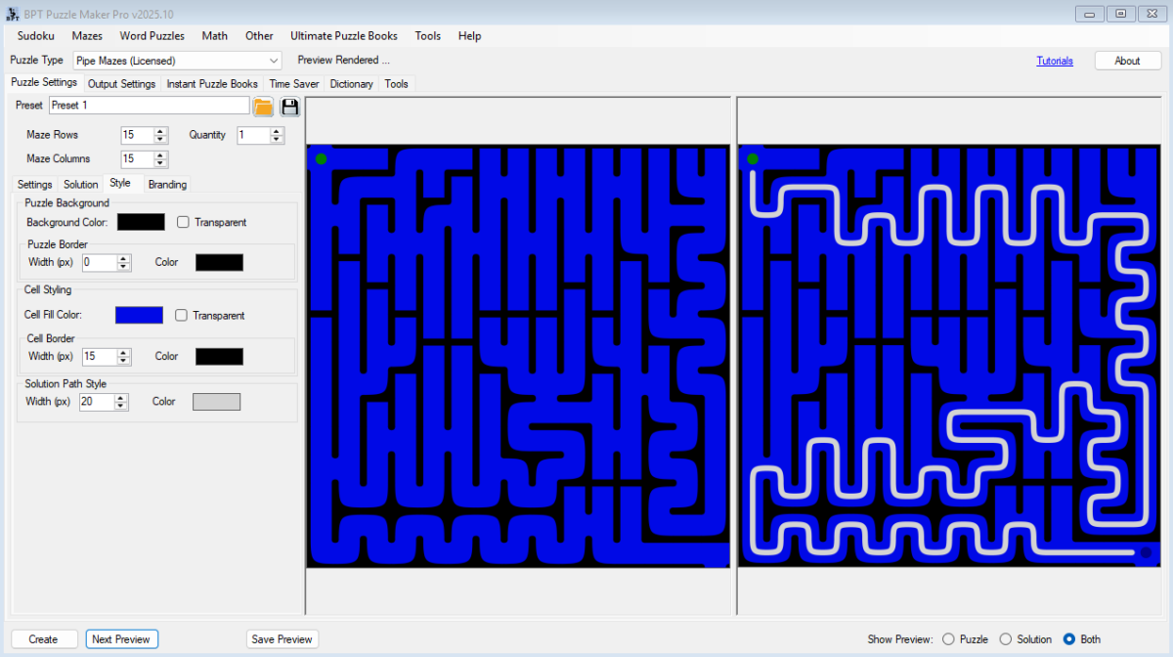This screenshot has width=1173, height=657.
Task: Click Next Preview to regenerate the maze
Action: pos(121,638)
